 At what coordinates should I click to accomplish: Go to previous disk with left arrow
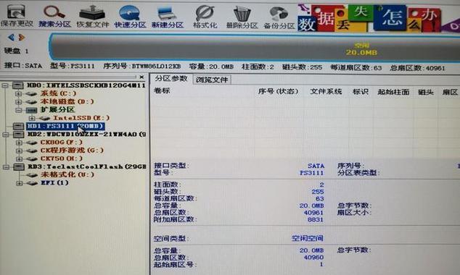click(11, 38)
